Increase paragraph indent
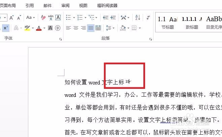This screenshot has width=222, height=137. click(113, 18)
